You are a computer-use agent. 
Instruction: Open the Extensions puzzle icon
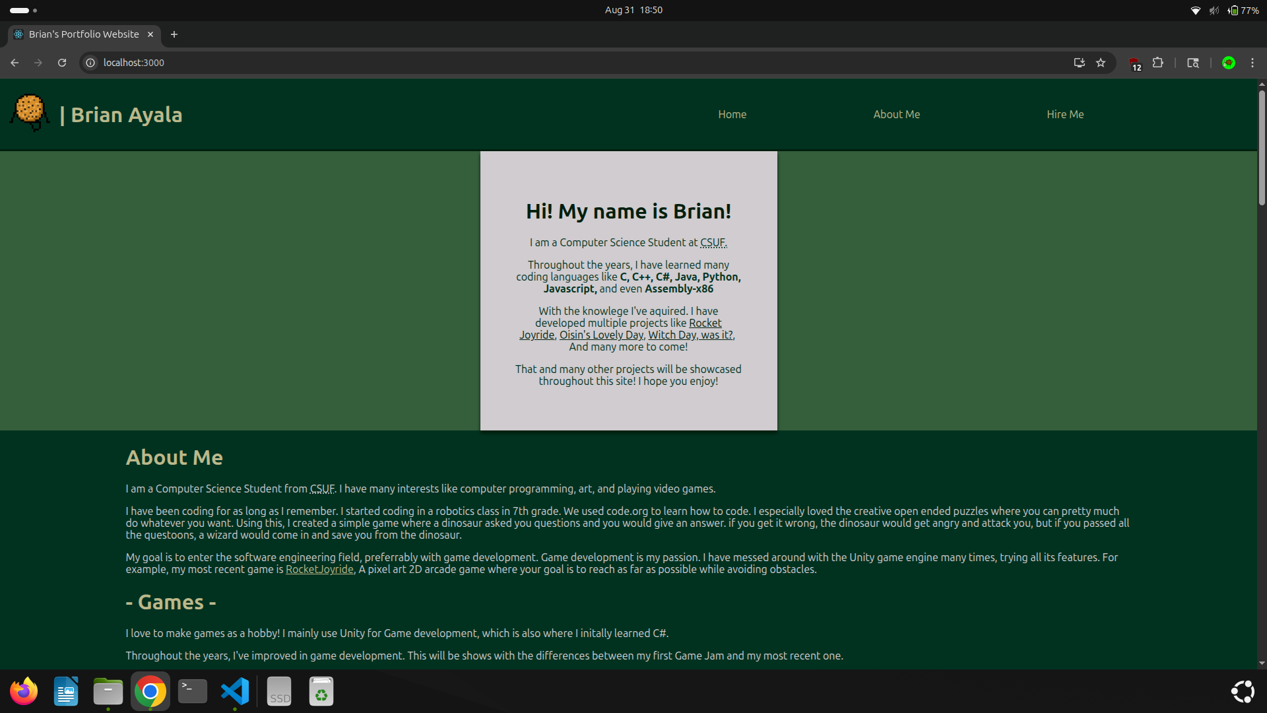[1158, 63]
